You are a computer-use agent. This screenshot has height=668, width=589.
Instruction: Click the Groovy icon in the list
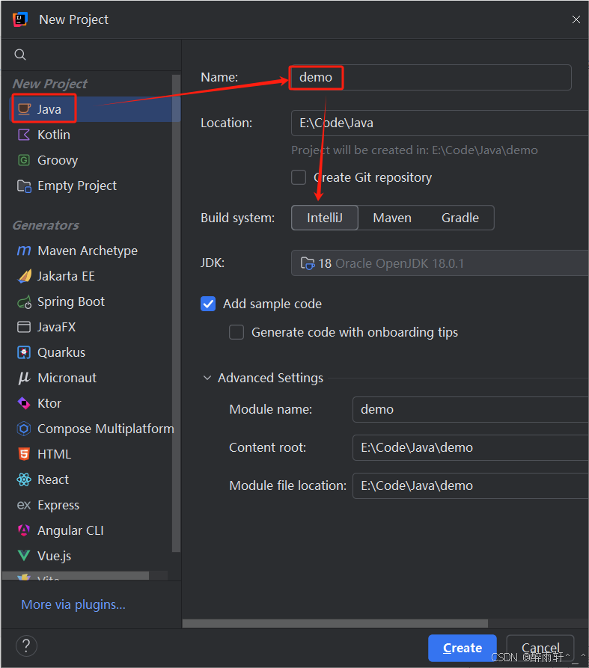(24, 160)
